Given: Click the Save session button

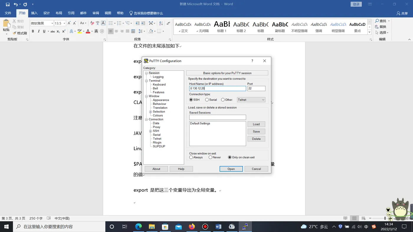Looking at the screenshot, I should [256, 132].
